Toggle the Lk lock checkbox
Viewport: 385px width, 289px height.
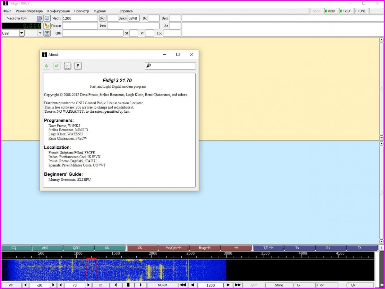click(304, 285)
